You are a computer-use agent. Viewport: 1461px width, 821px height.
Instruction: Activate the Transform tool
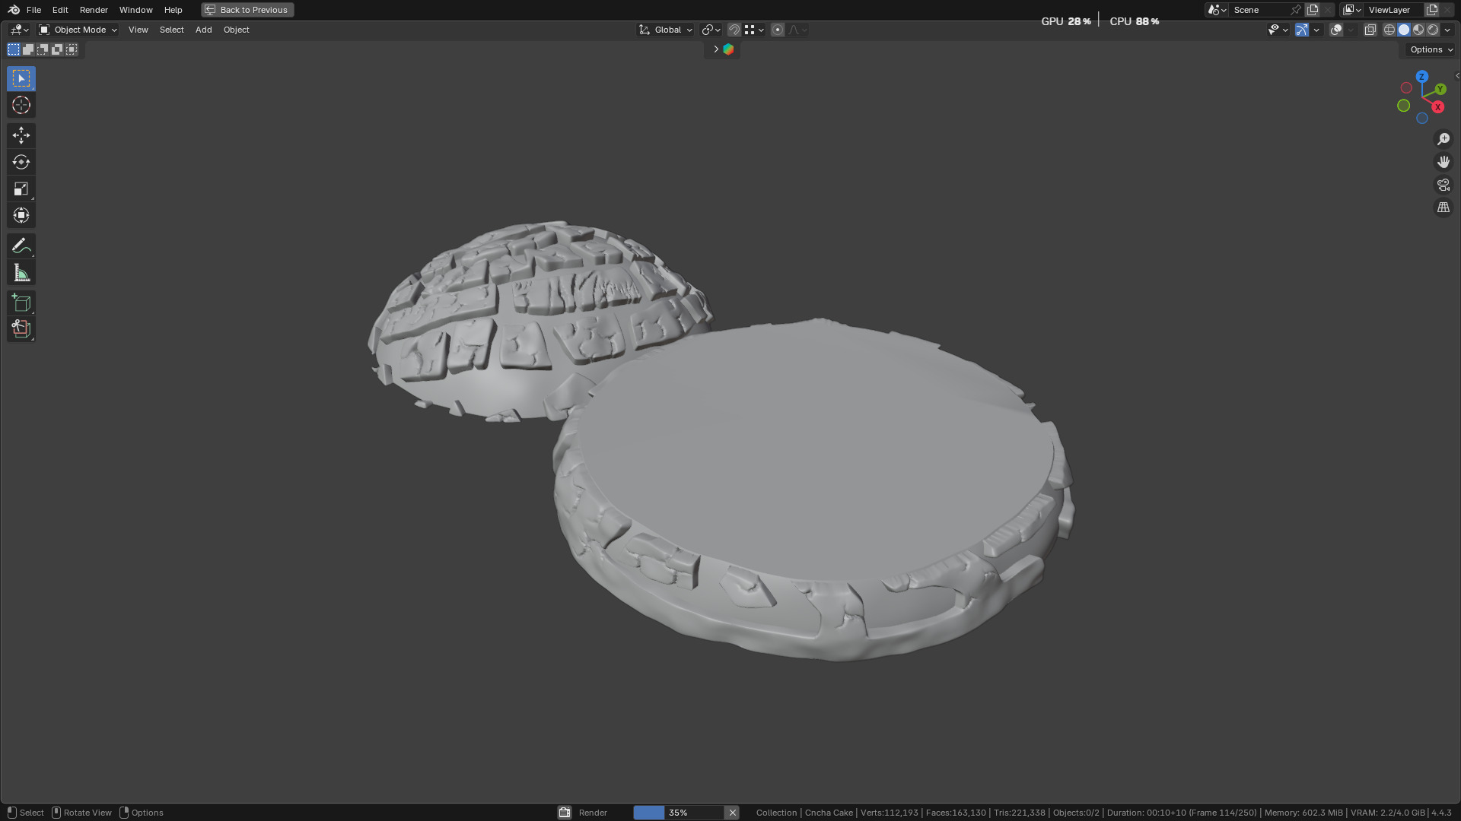(x=21, y=215)
